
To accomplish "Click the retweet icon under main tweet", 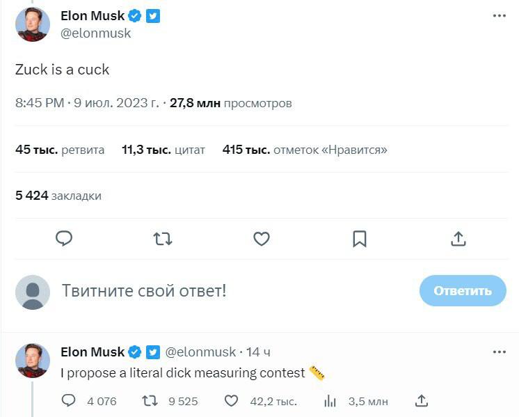I will pos(162,239).
